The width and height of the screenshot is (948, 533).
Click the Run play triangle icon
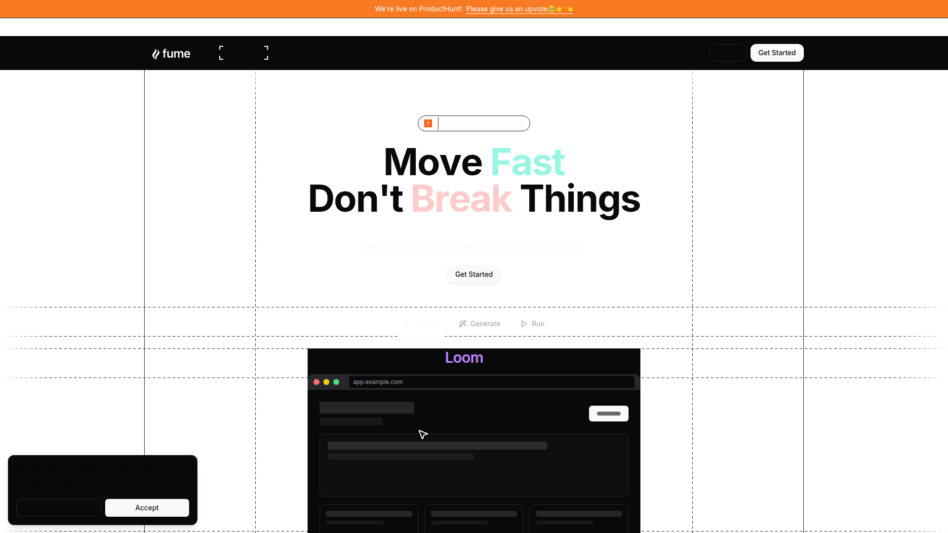click(x=524, y=324)
